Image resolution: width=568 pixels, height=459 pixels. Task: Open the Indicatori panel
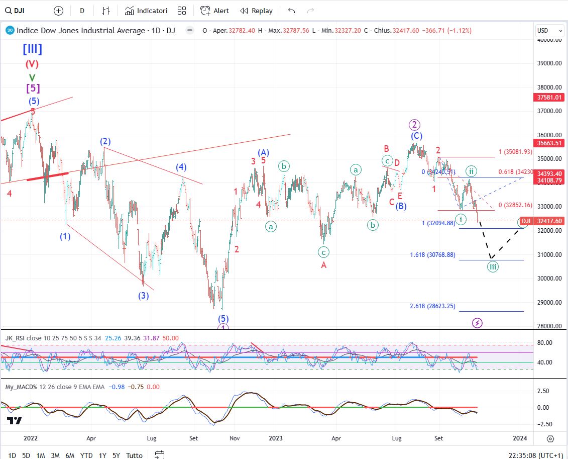[146, 11]
